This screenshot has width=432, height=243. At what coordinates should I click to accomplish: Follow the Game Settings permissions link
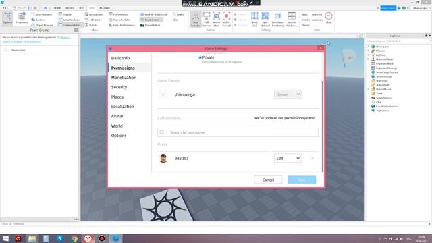[36, 39]
